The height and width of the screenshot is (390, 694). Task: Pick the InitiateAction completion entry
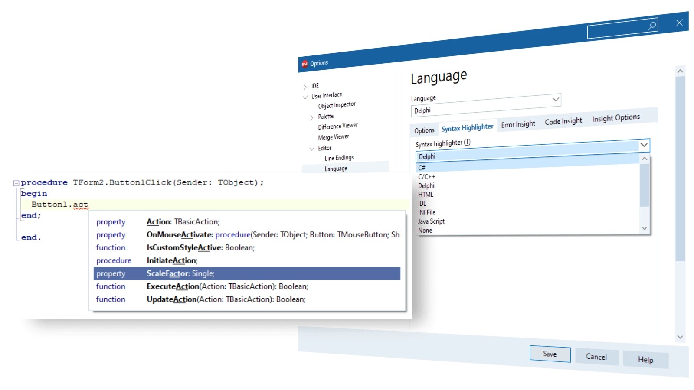(x=247, y=261)
